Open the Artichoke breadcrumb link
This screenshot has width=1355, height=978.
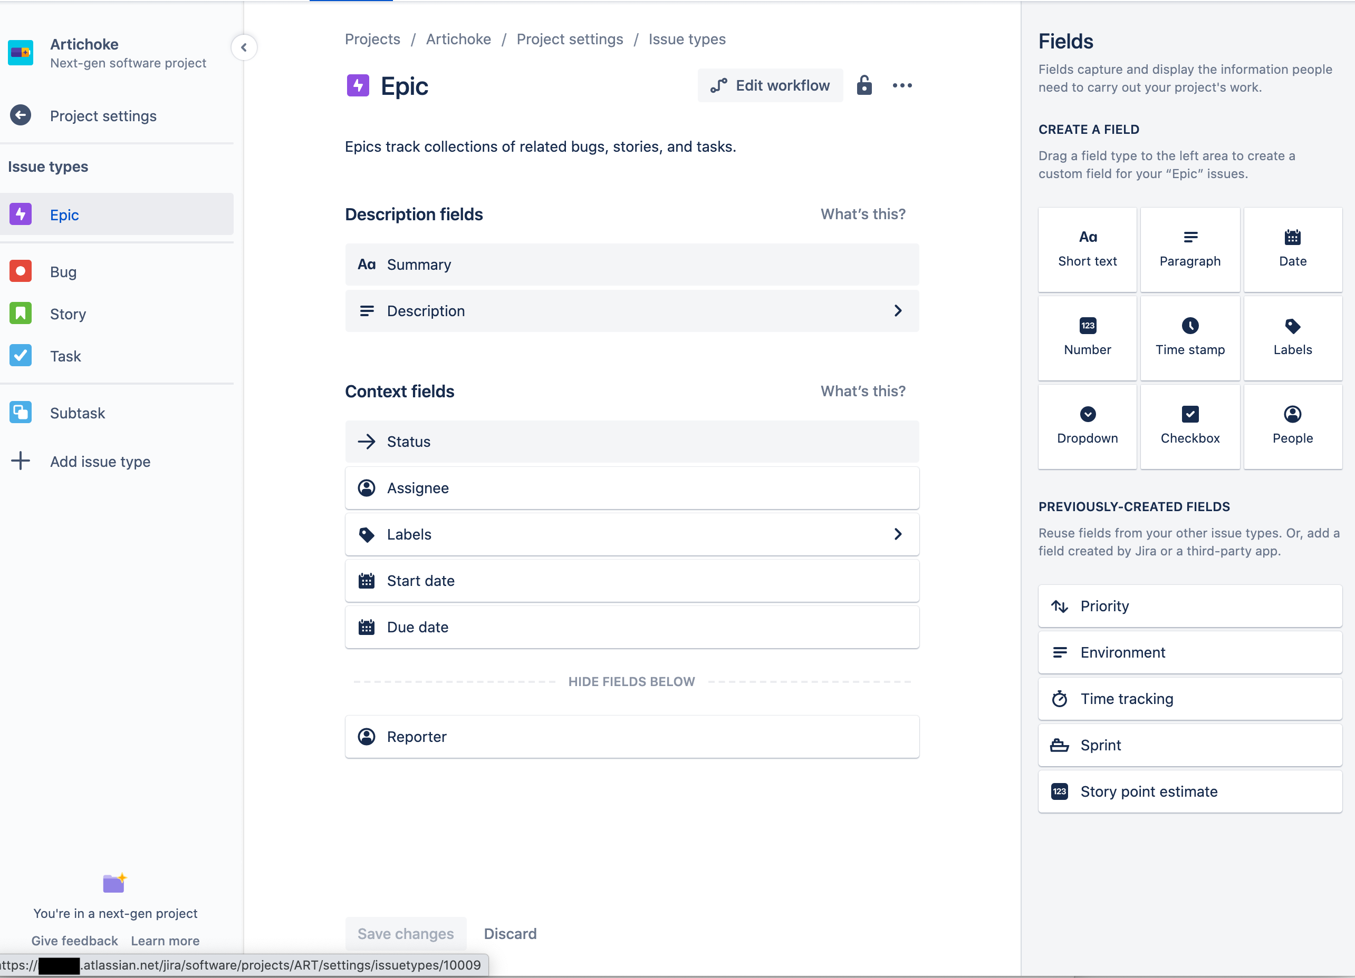(458, 39)
